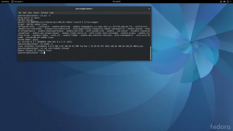Click the terminal icon next to Terminal label

pos(13,1)
